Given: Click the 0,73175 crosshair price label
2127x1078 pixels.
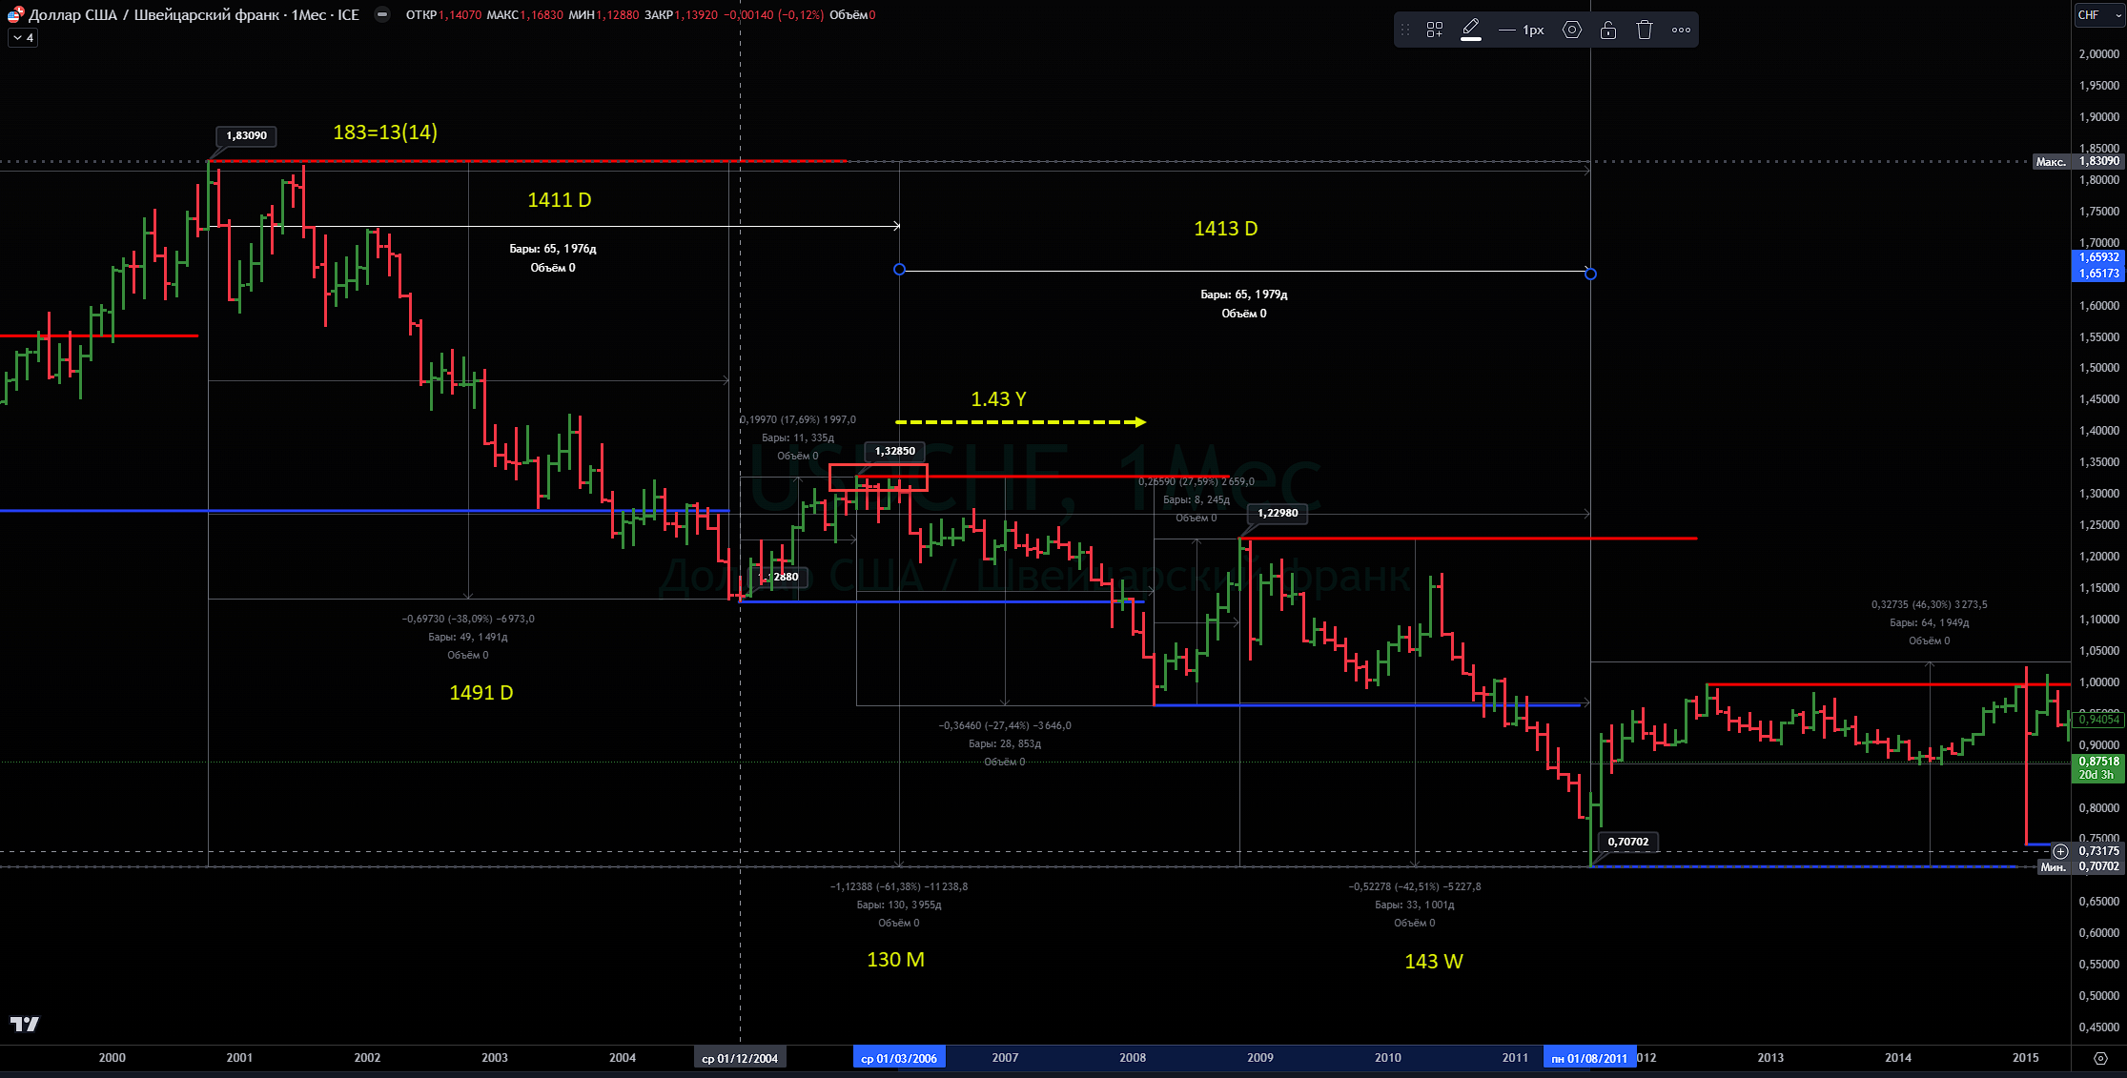Looking at the screenshot, I should (x=2098, y=851).
